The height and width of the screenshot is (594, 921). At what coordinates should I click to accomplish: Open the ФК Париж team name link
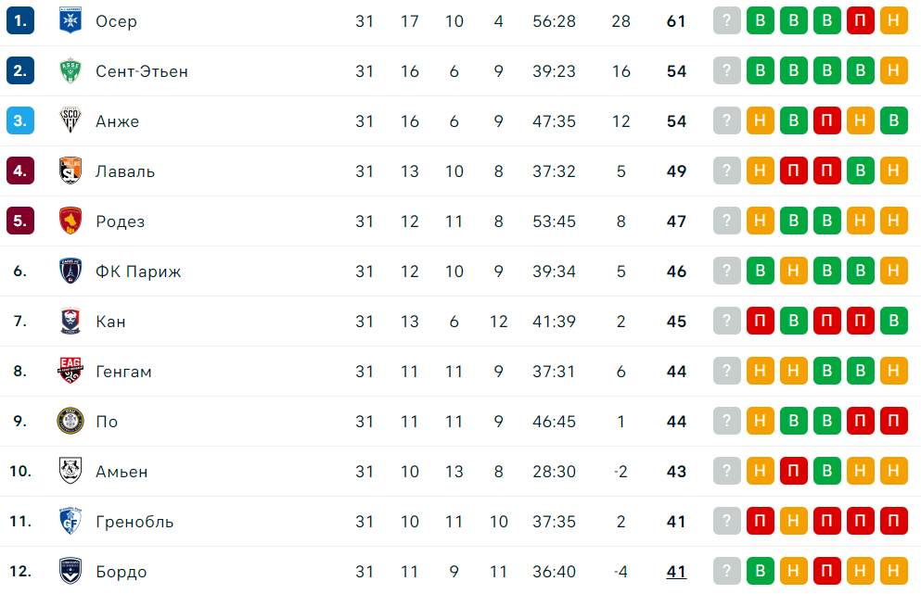tap(138, 272)
